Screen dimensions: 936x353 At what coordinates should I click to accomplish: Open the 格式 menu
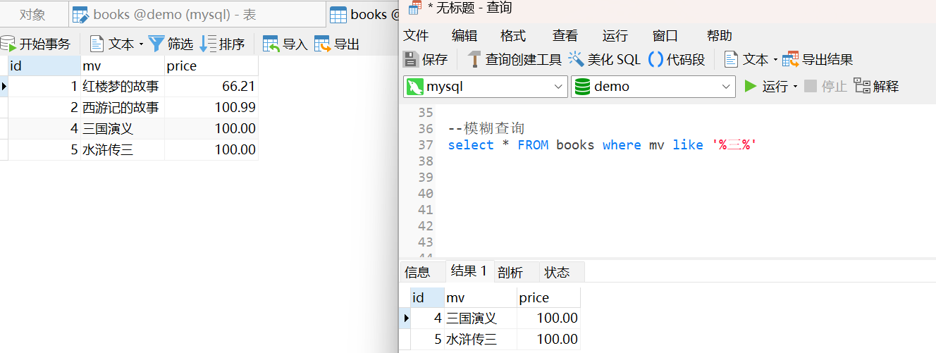[x=513, y=35]
